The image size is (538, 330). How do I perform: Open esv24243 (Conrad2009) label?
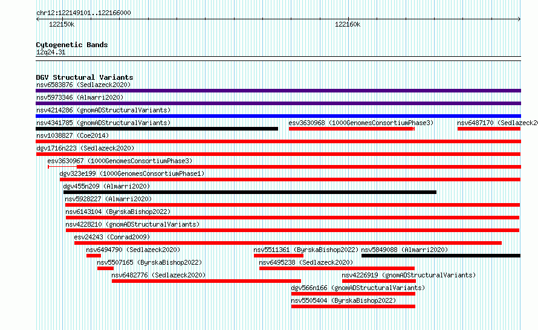coord(112,237)
